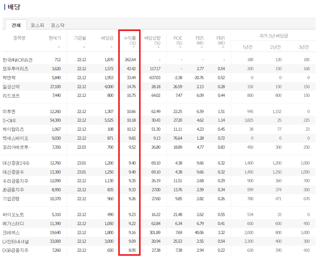Open stock 미투젠
Screen dimensions: 317x257
click(9, 111)
